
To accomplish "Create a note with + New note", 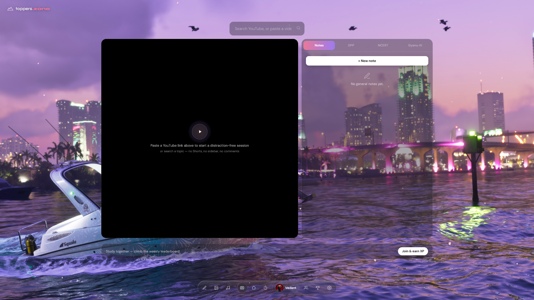I will 367,61.
